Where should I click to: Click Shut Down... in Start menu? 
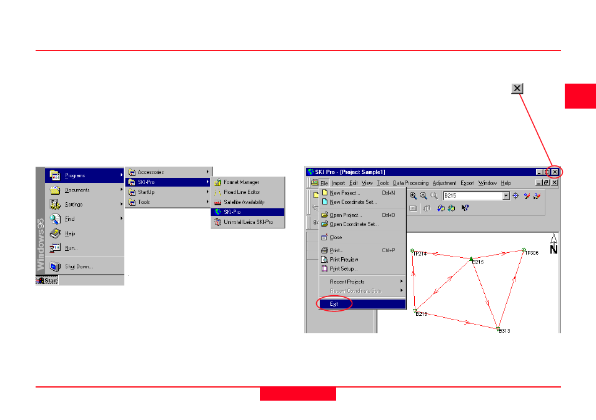[x=84, y=266]
